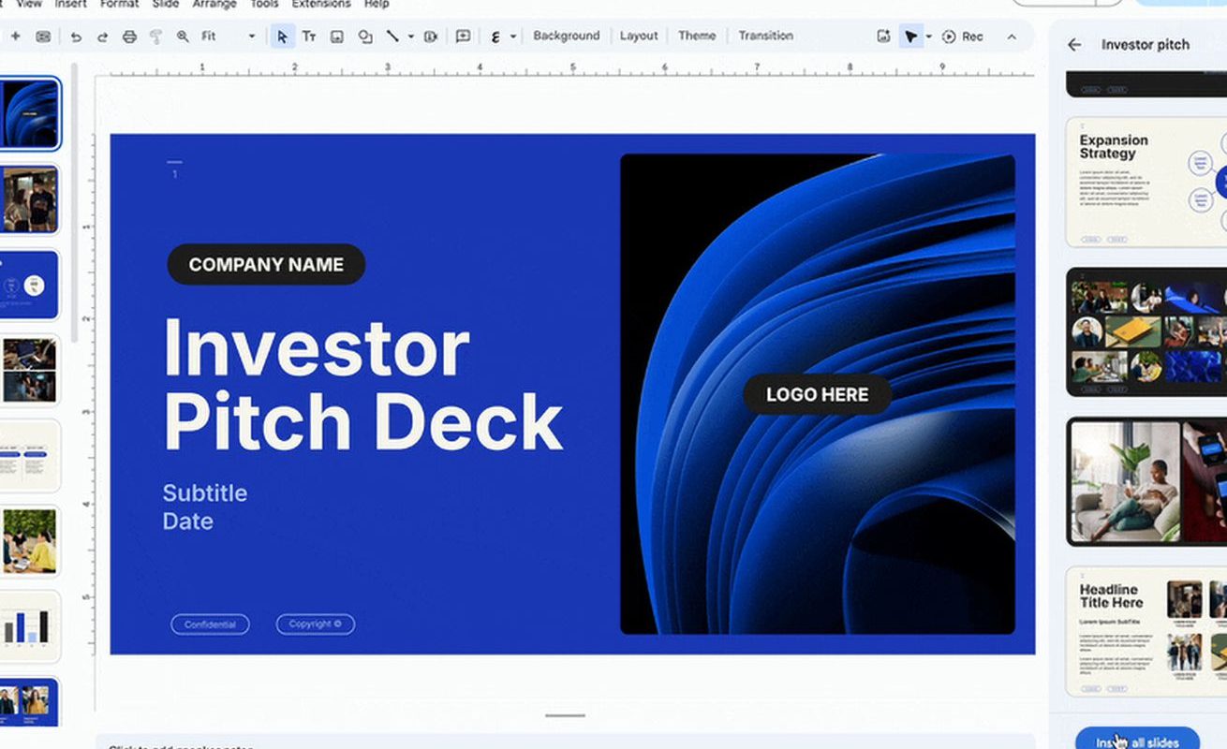Image resolution: width=1227 pixels, height=749 pixels.
Task: Click the Investor Pitch Deck title text
Action: (362, 385)
